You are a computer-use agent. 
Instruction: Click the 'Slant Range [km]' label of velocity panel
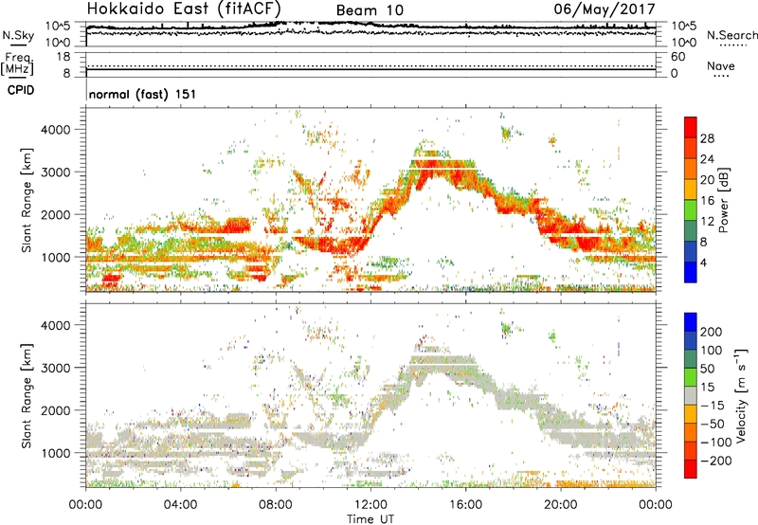[27, 396]
